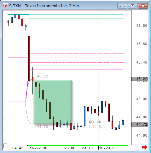
Task: Click the solid magenta line near 45.32
Action: 76,70
